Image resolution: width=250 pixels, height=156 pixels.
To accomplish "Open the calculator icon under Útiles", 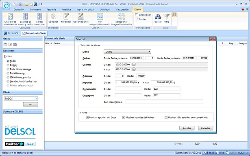I will (5, 44).
